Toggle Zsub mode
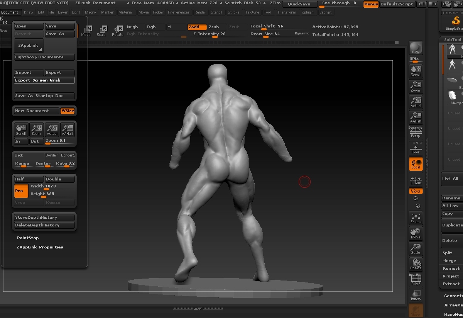The height and width of the screenshot is (318, 463). pos(217,27)
